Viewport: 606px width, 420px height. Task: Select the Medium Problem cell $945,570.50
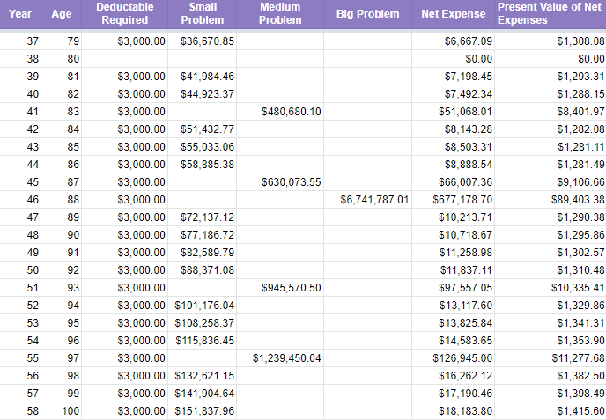tap(280, 288)
